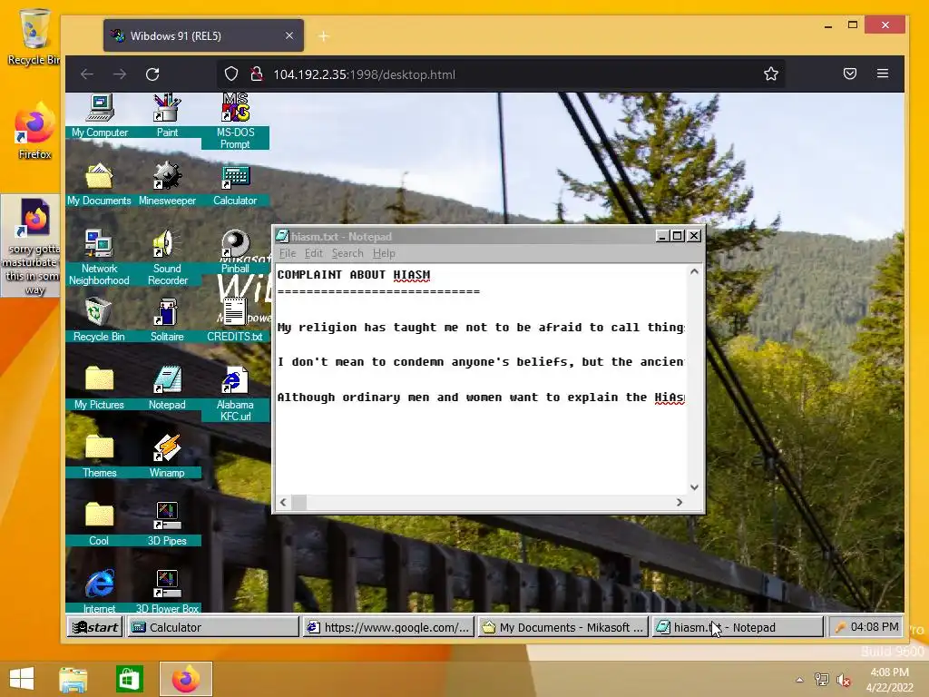Open Firefox hamburger menu
Screen dimensions: 929x697
tap(882, 74)
